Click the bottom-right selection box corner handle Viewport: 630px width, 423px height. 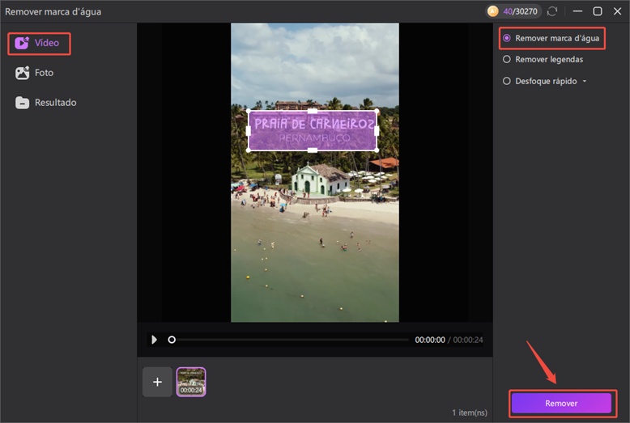click(x=377, y=150)
